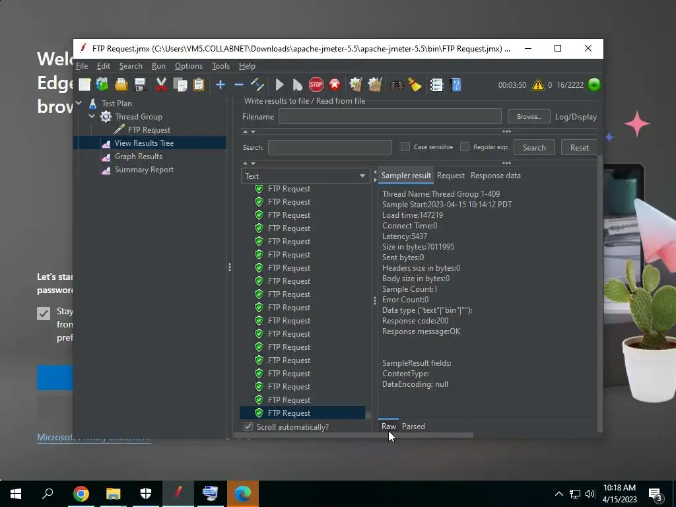Click inside the Search text field
Screen dimensions: 676x507
(x=330, y=147)
